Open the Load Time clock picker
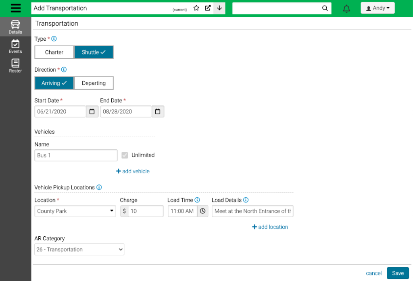The width and height of the screenshot is (413, 281). pyautogui.click(x=203, y=211)
